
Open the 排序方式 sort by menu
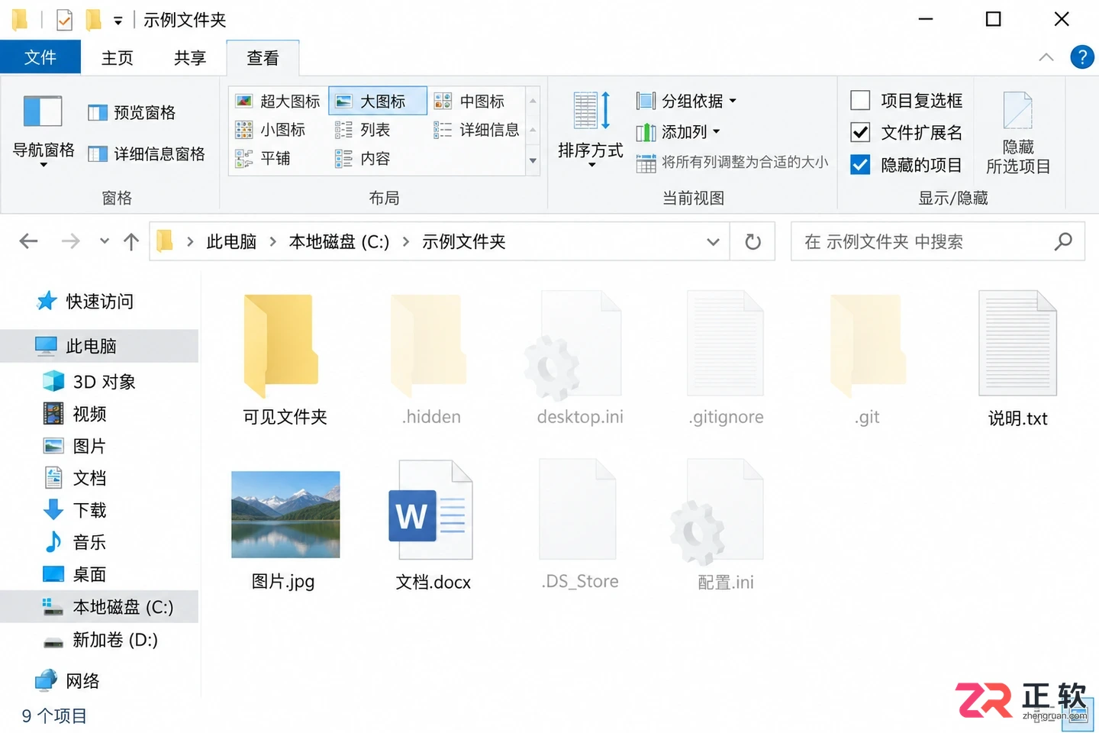pyautogui.click(x=591, y=130)
